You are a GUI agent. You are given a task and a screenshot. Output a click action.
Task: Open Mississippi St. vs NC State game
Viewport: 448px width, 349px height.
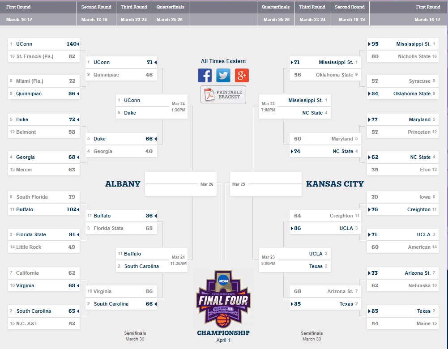click(295, 106)
